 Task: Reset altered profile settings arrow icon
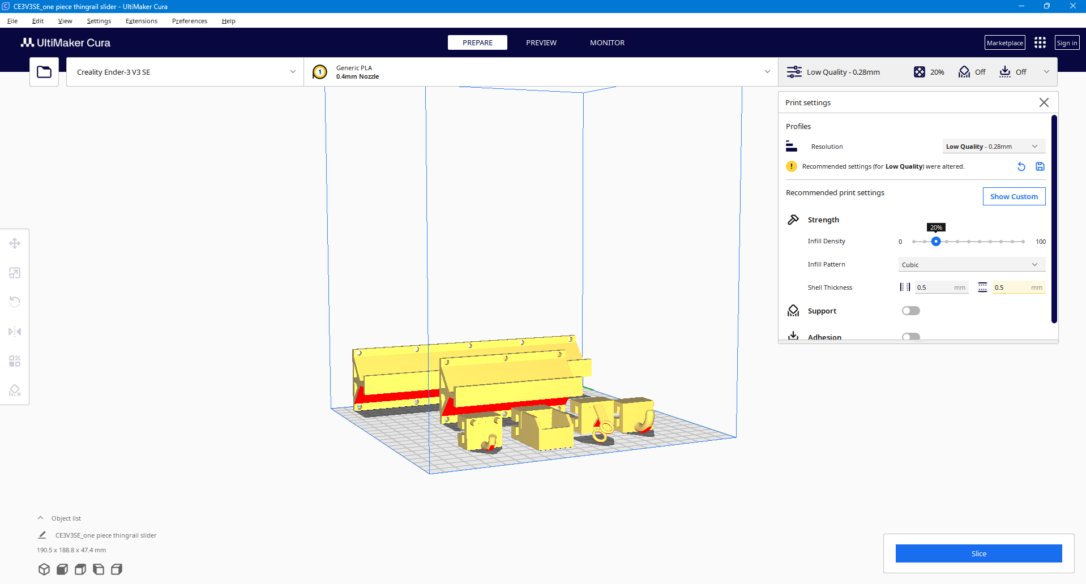click(1021, 166)
